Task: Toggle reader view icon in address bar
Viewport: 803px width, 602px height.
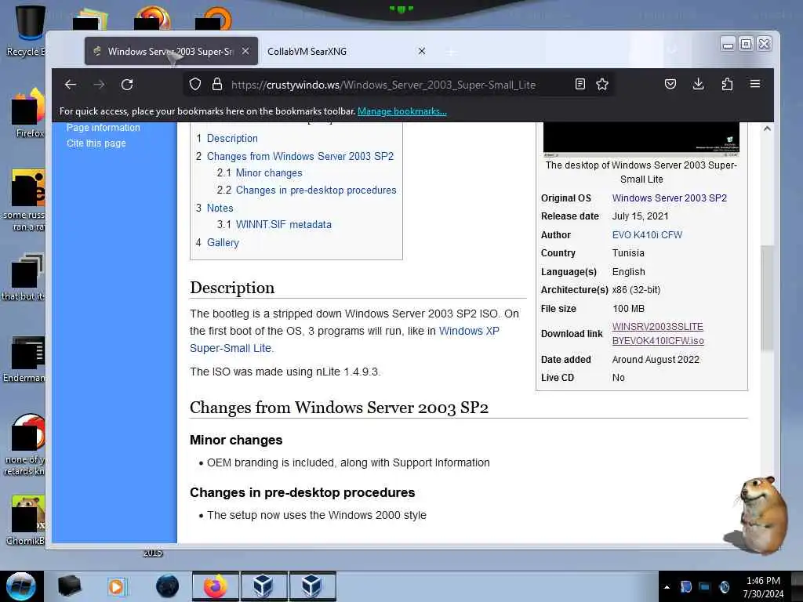Action: pos(580,84)
